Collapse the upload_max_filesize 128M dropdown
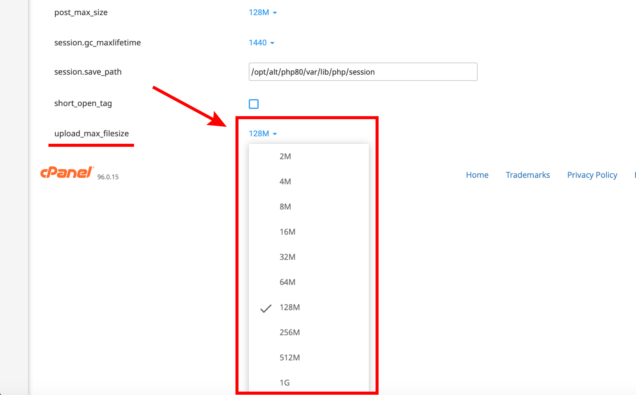The width and height of the screenshot is (636, 395). pyautogui.click(x=263, y=134)
